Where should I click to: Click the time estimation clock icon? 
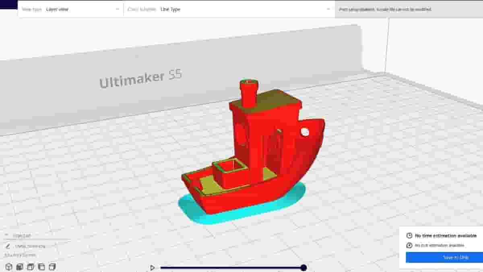pos(409,236)
